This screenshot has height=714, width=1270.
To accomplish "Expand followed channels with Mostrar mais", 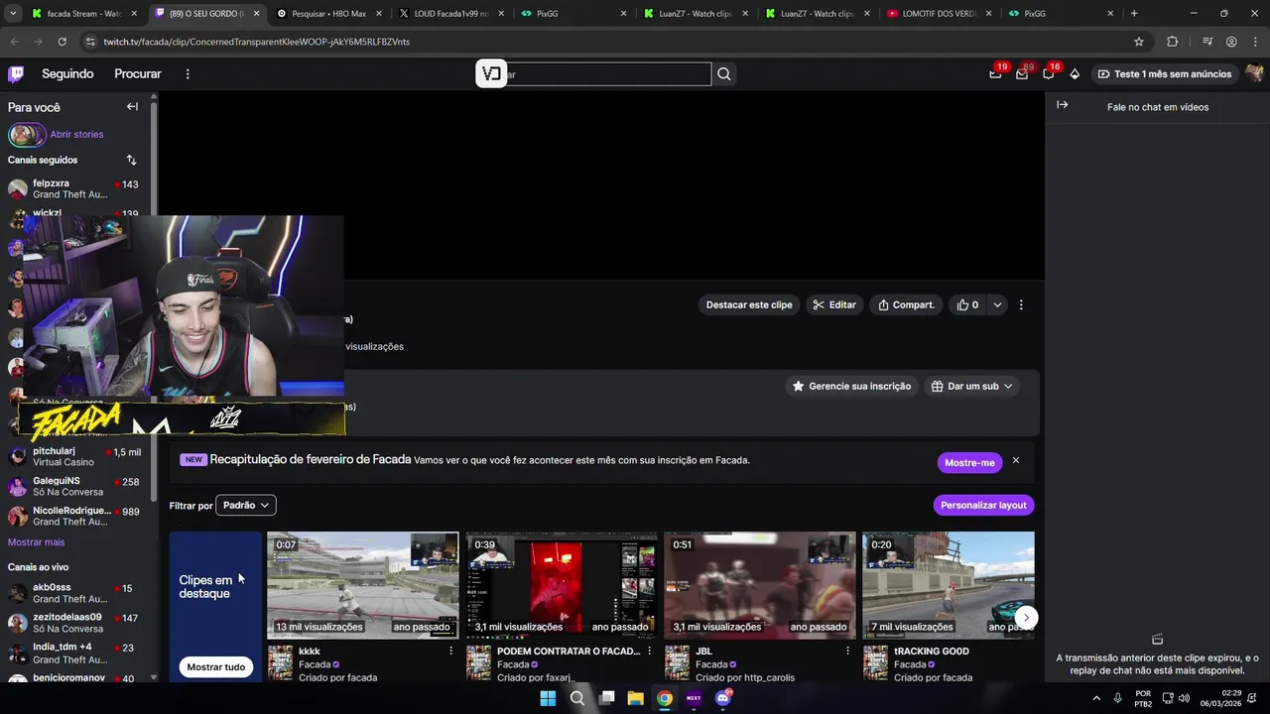I will click(x=36, y=542).
